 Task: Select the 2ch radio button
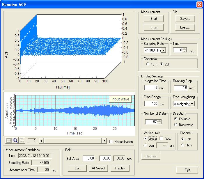pos(161,64)
